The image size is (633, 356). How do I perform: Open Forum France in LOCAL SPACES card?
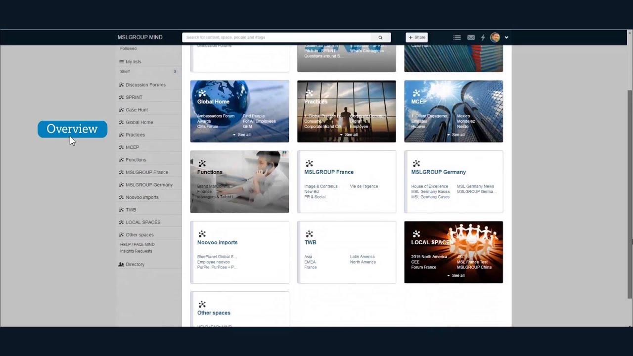(424, 267)
